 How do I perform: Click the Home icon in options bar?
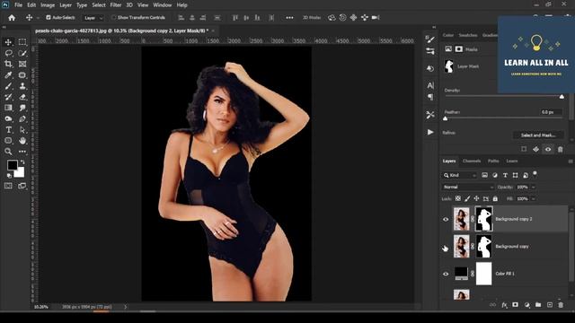(x=12, y=18)
